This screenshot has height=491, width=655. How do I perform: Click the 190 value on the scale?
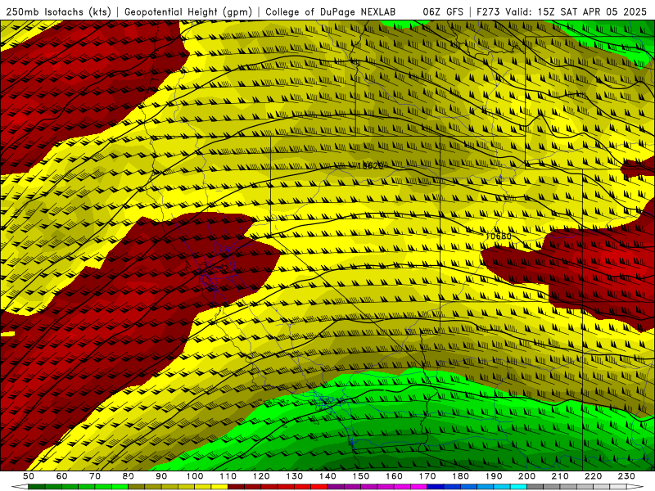point(494,476)
